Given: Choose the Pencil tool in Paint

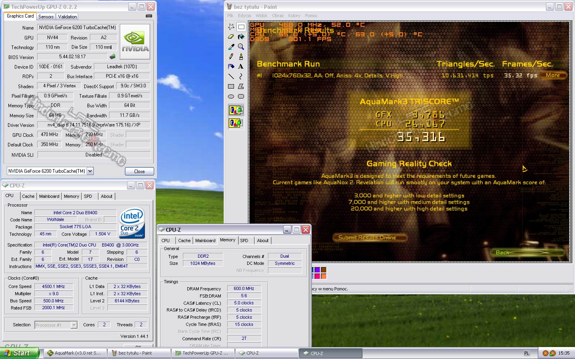Looking at the screenshot, I should click(x=231, y=57).
